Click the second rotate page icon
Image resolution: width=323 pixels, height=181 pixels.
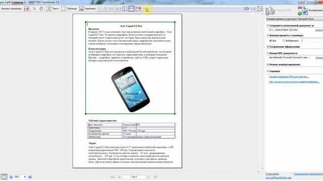coord(253,9)
